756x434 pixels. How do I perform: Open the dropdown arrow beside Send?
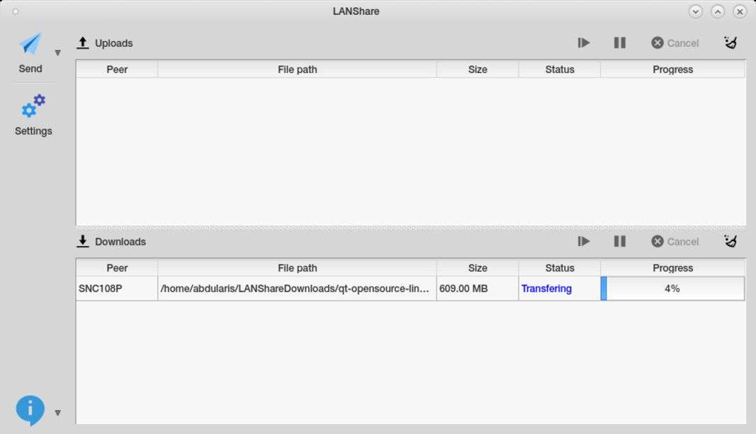click(x=58, y=52)
